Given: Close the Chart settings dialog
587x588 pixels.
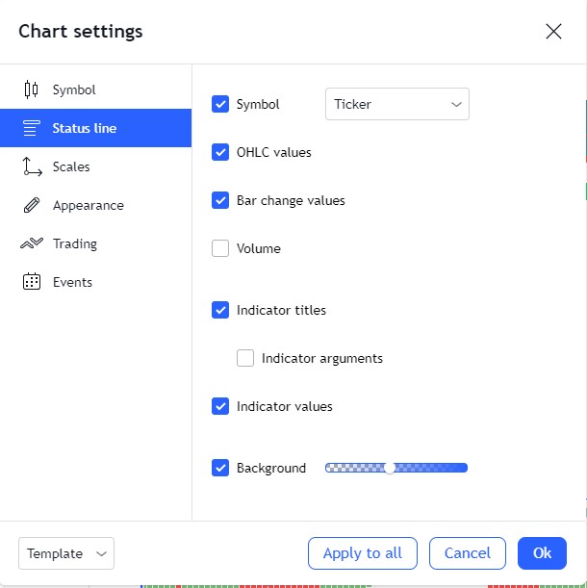Looking at the screenshot, I should [x=553, y=31].
